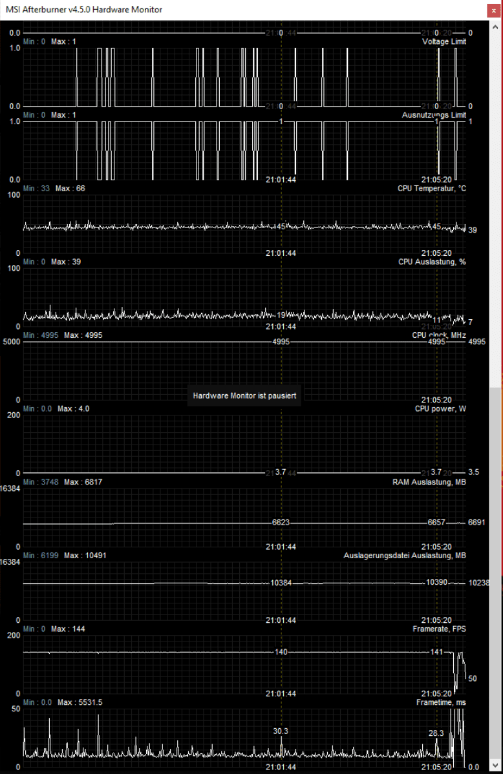
Task: Click the 'CPU power, W' label
Action: [x=440, y=409]
